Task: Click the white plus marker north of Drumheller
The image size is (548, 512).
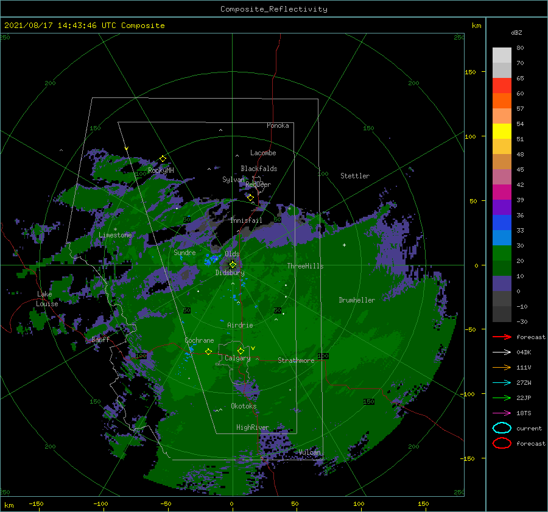Action: [x=344, y=245]
